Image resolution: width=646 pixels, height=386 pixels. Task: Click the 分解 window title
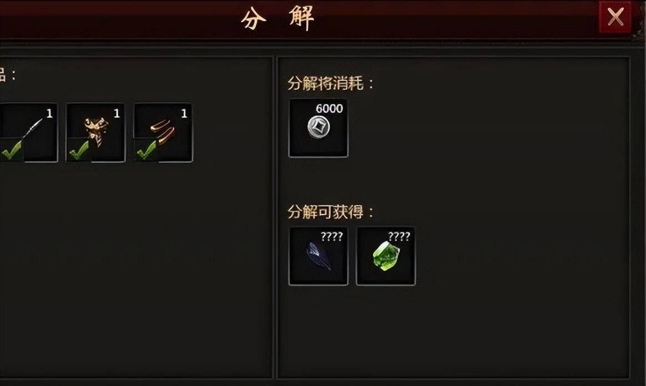[x=277, y=18]
